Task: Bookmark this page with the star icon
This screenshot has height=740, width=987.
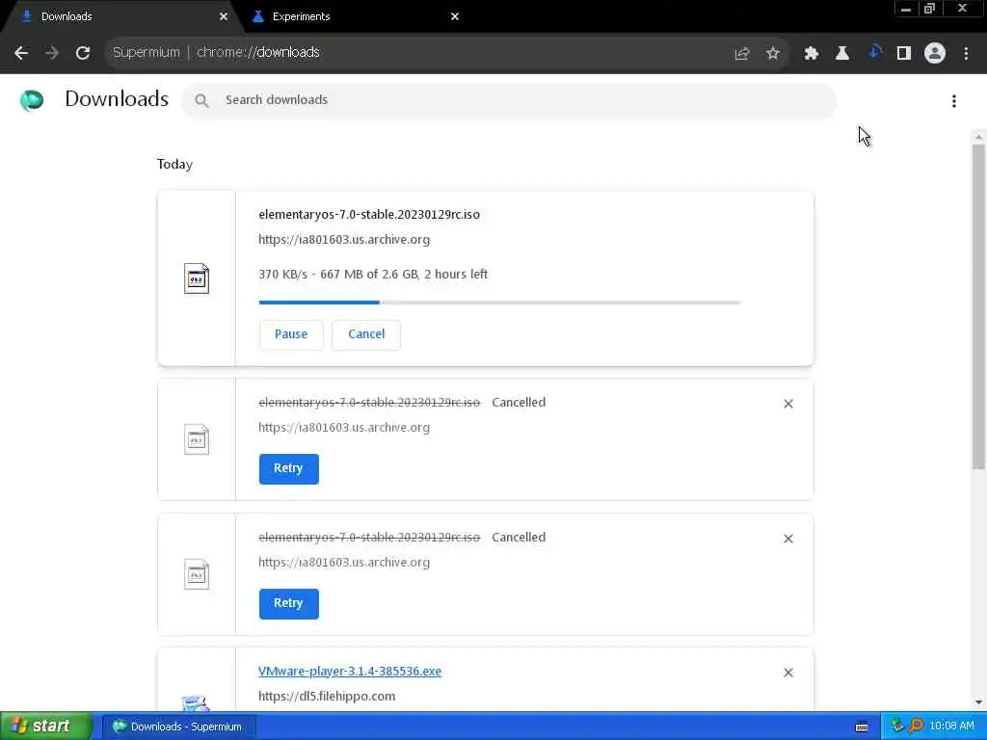Action: coord(773,54)
